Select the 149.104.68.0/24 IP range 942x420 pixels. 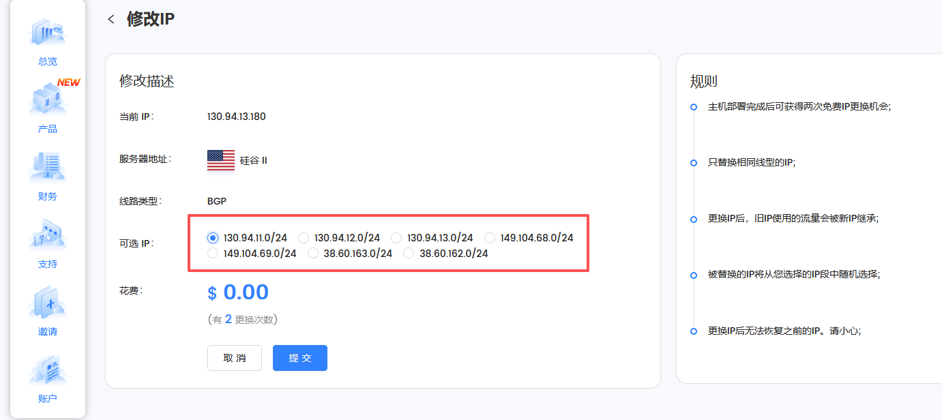(490, 237)
